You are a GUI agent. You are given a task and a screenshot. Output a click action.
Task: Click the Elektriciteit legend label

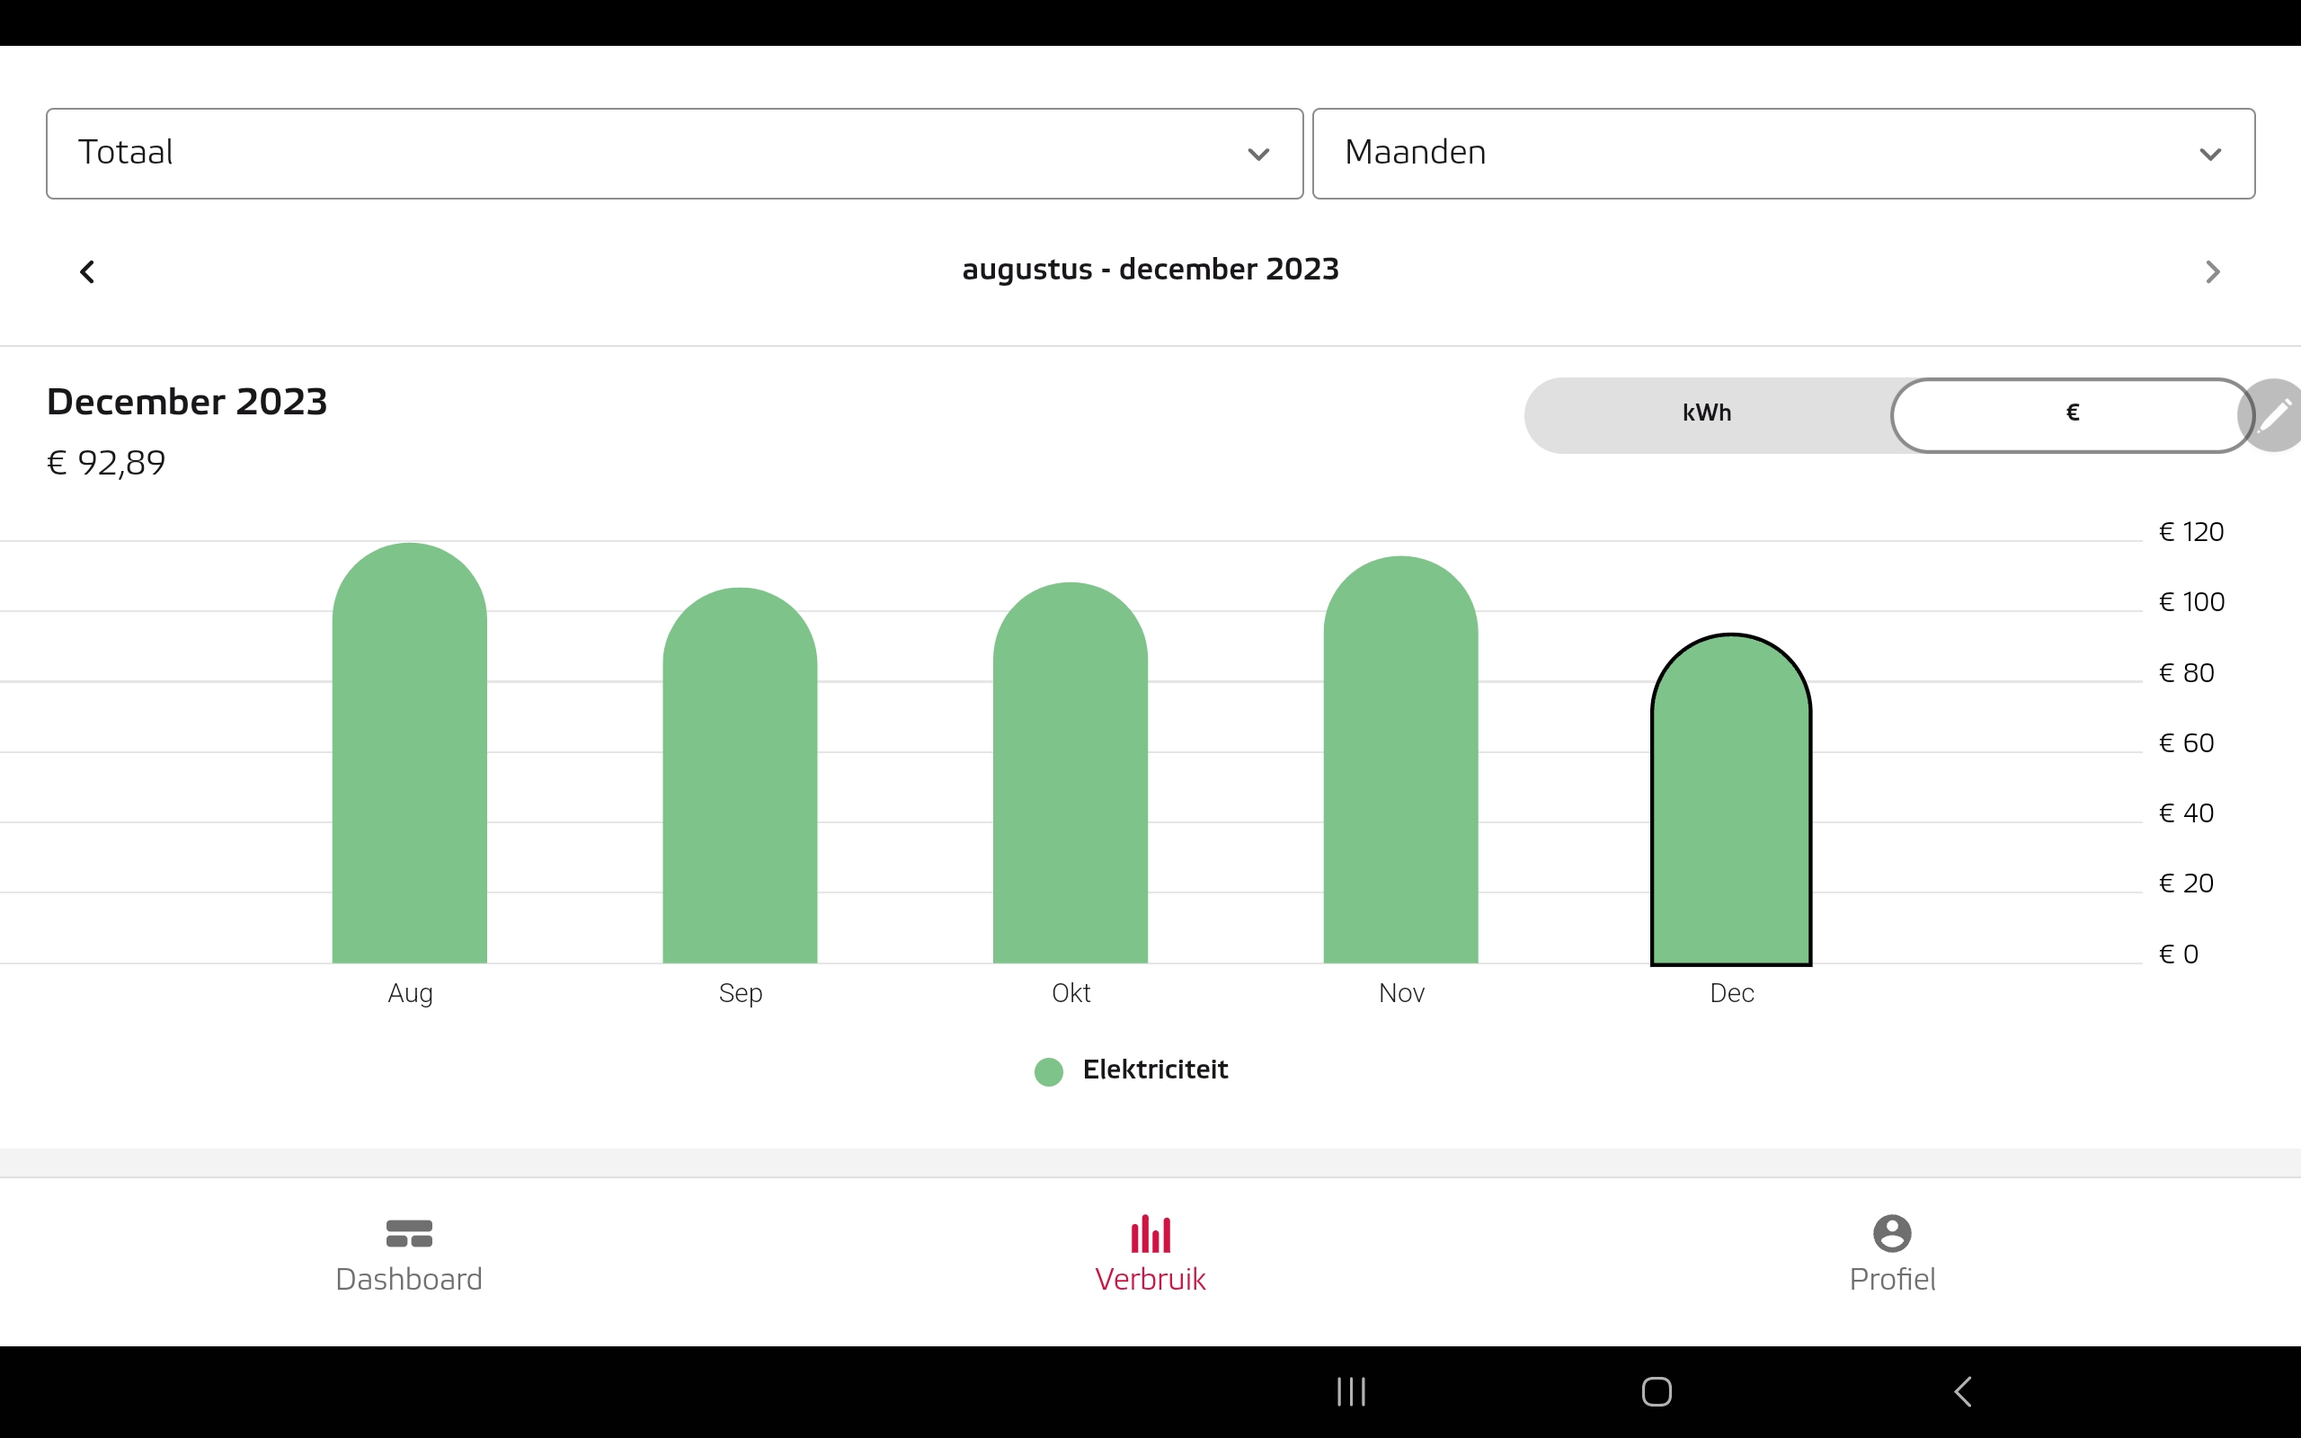tap(1154, 1070)
